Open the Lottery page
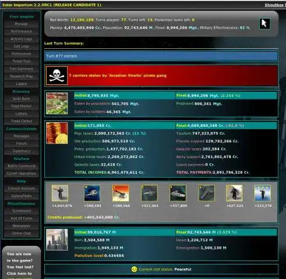Screen dimensions: 286x279 click(x=22, y=114)
